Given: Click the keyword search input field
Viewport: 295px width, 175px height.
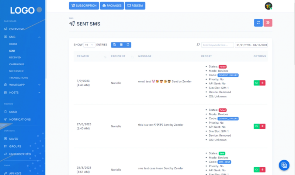Looking at the screenshot, I should 218,45.
